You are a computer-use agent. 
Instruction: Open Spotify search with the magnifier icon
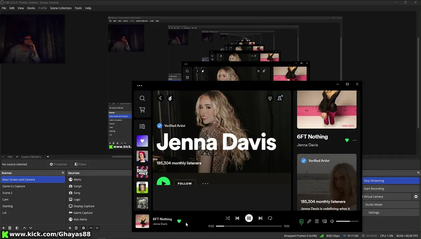pyautogui.click(x=142, y=98)
